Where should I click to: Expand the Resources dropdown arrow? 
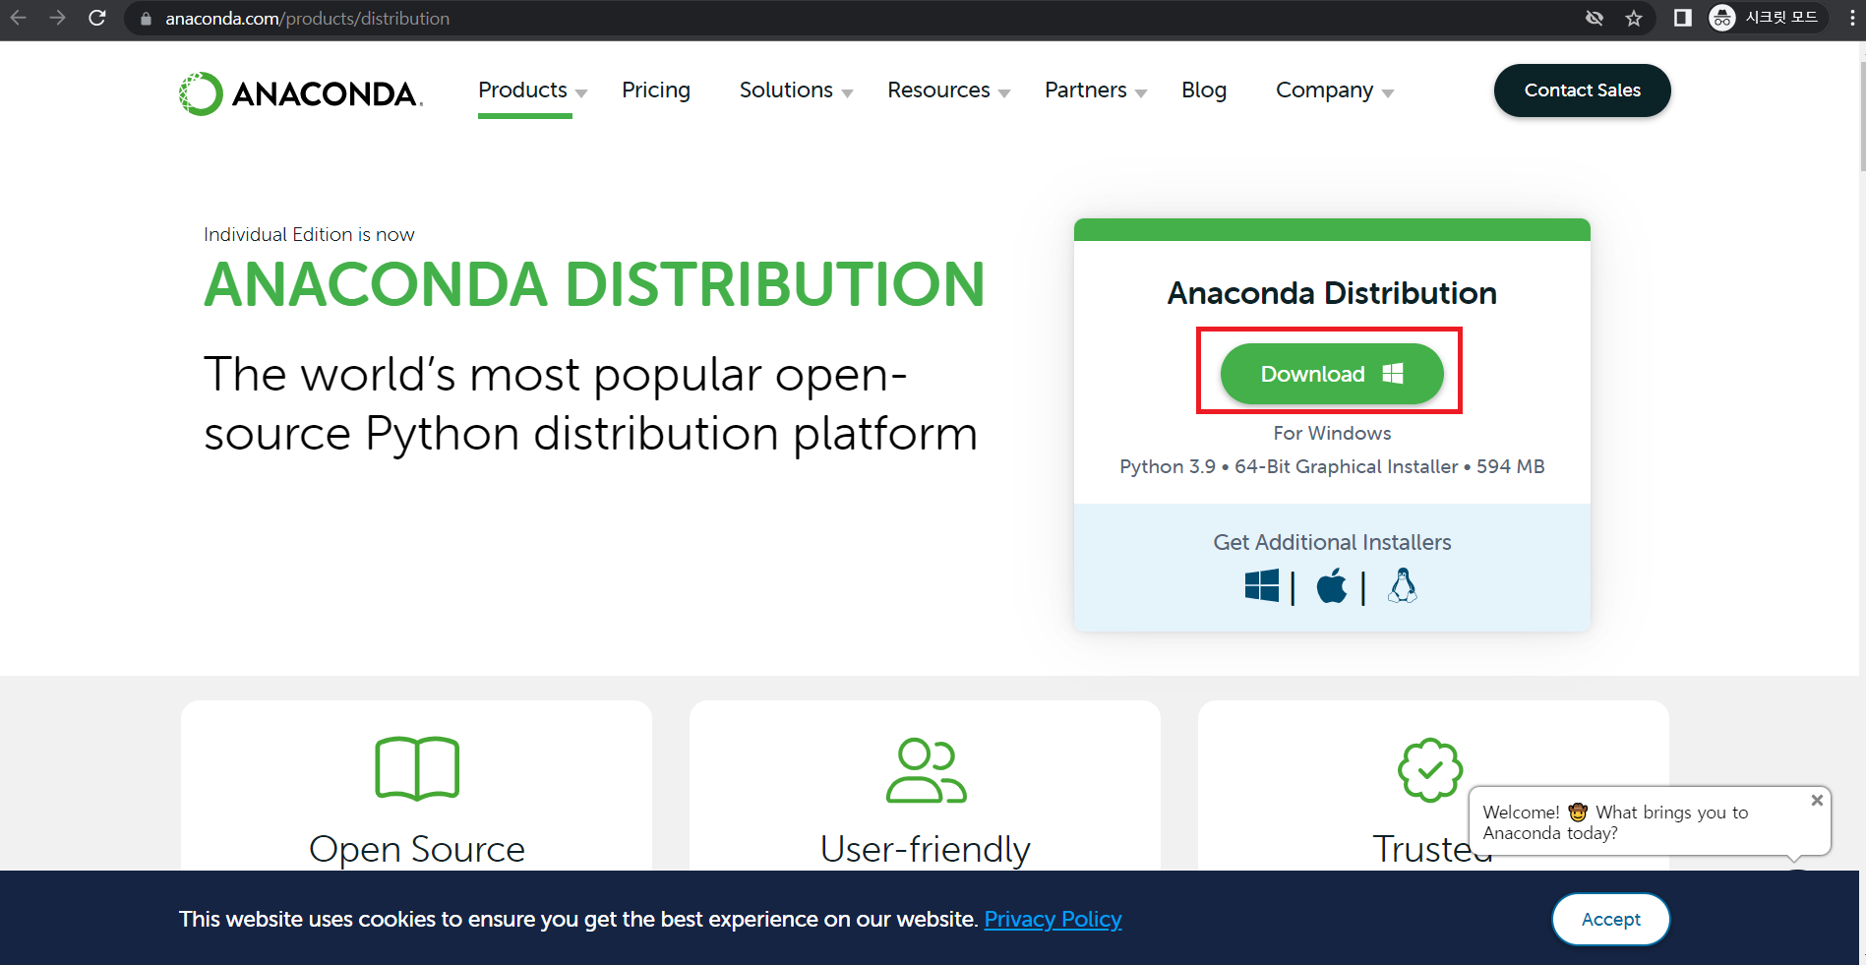(x=1004, y=93)
